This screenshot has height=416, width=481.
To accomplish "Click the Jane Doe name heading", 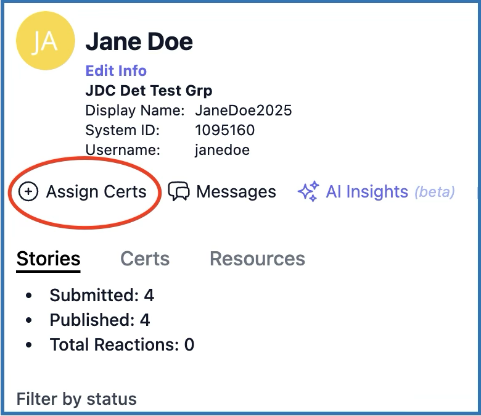I will pyautogui.click(x=139, y=41).
